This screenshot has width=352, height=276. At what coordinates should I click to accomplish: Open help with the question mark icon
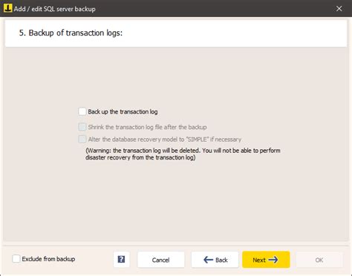pos(121,260)
